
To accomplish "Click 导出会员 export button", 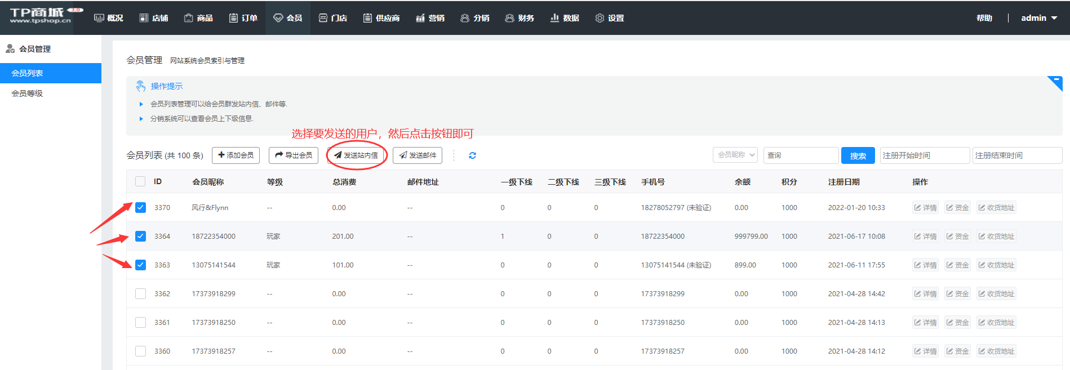I will 294,155.
